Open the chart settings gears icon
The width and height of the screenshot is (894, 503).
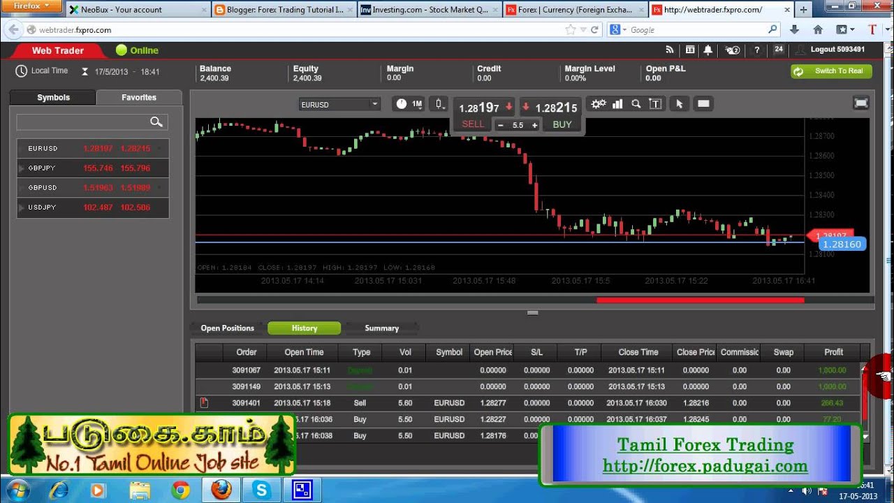[599, 103]
